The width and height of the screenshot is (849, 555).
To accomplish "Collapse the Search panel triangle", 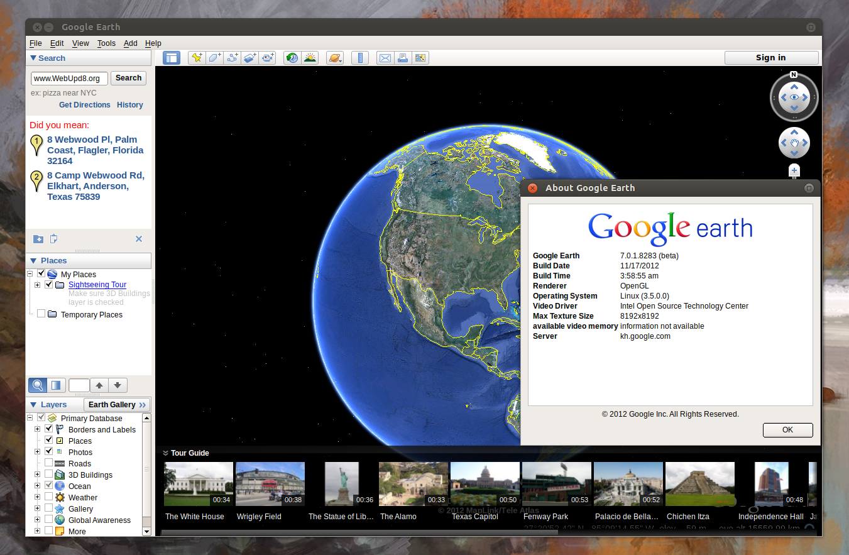I will click(33, 58).
